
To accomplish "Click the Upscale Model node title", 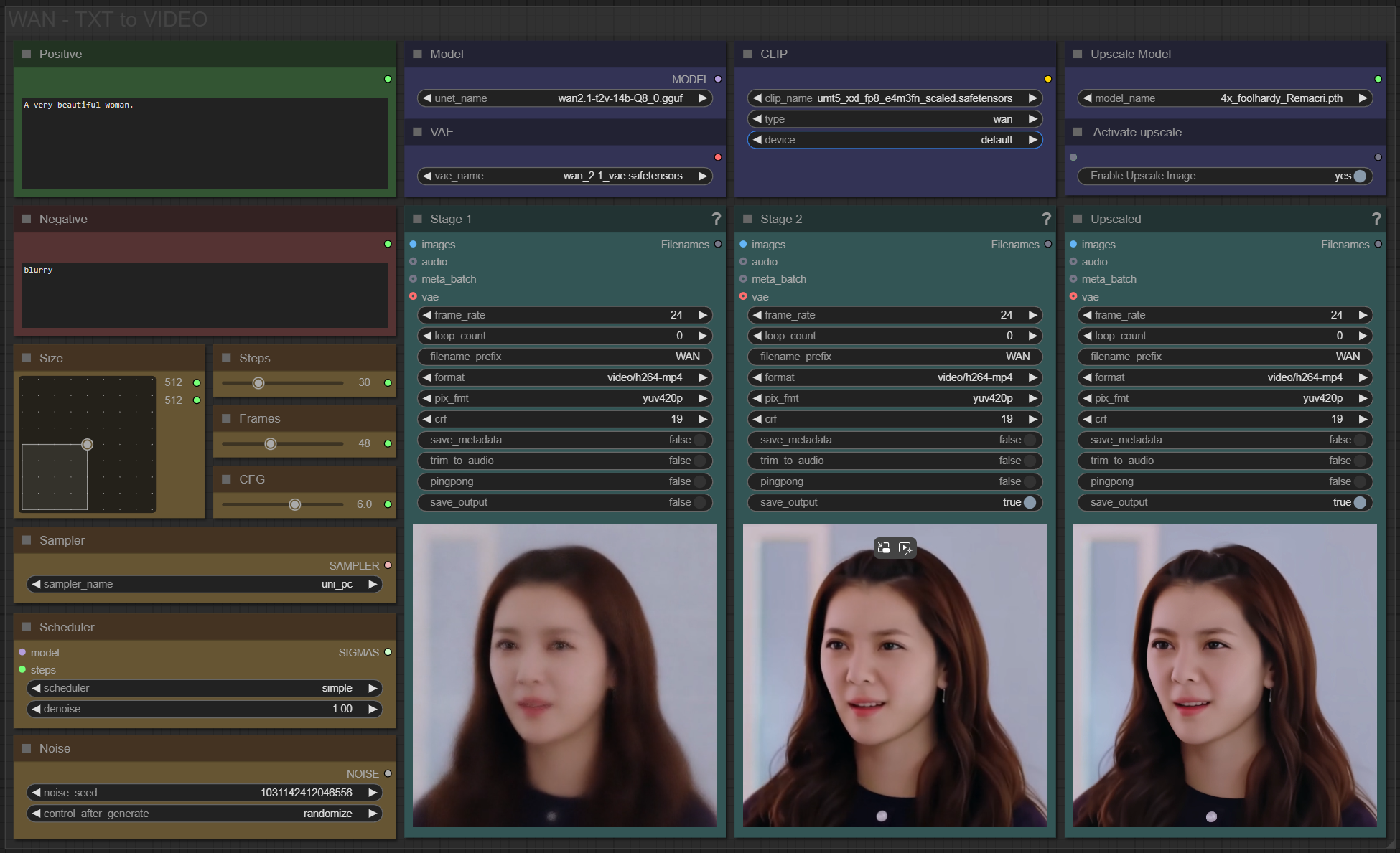I will pyautogui.click(x=1130, y=54).
